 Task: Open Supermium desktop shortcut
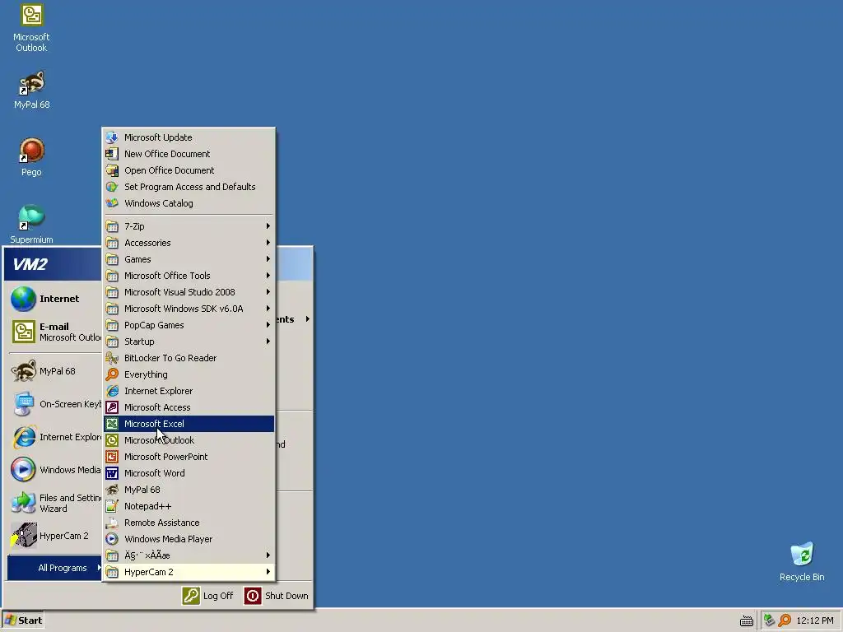click(31, 224)
